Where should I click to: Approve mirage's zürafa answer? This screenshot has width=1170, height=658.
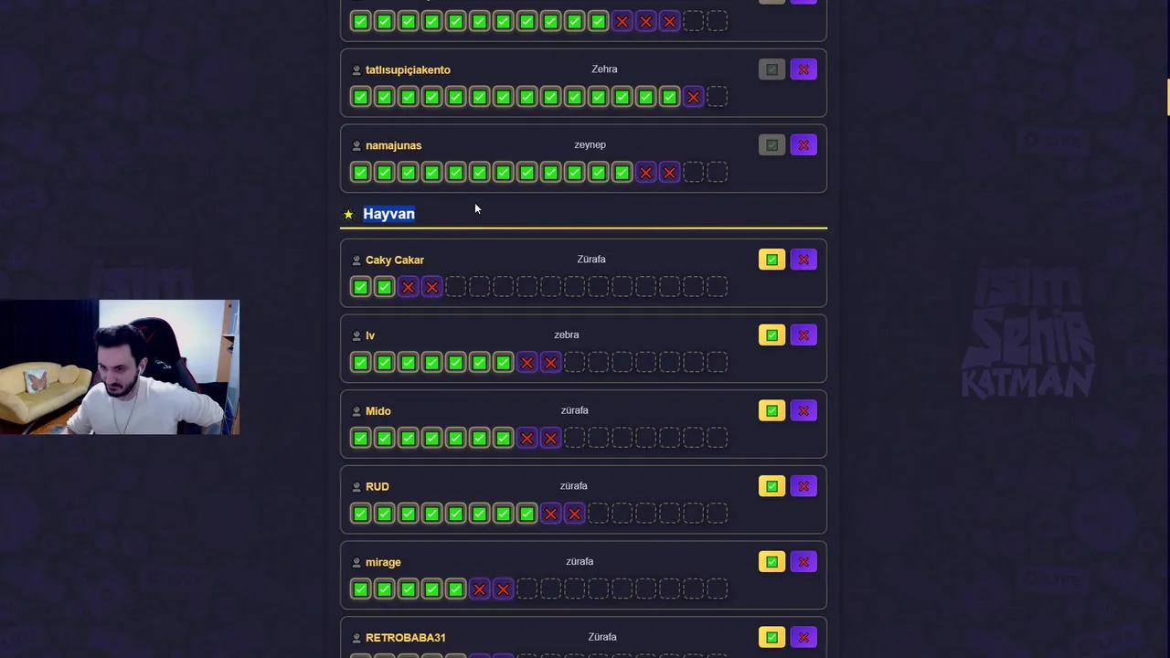pyautogui.click(x=771, y=562)
